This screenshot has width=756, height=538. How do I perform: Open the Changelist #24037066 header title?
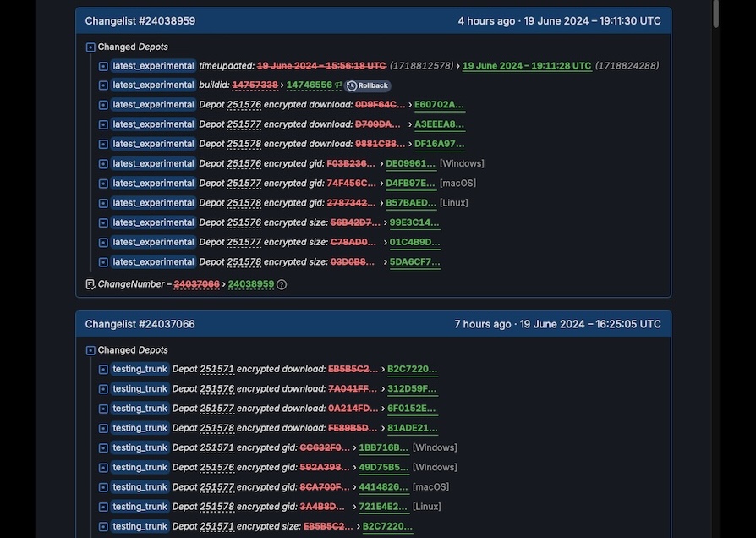[x=140, y=324]
